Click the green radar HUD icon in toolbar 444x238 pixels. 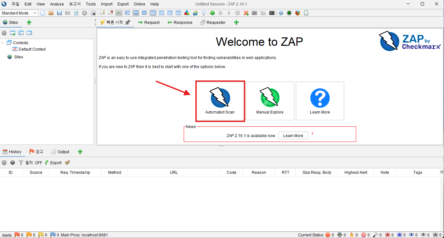289,13
